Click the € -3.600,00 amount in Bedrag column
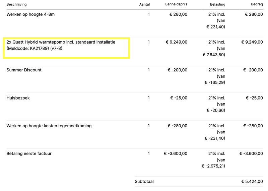The width and height of the screenshot is (268, 191). point(251,153)
